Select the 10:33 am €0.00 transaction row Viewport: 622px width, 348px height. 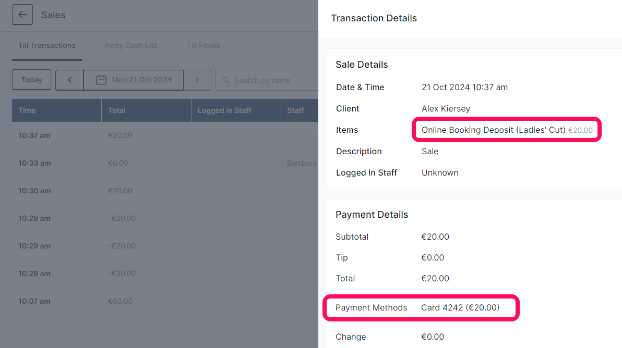coord(165,163)
